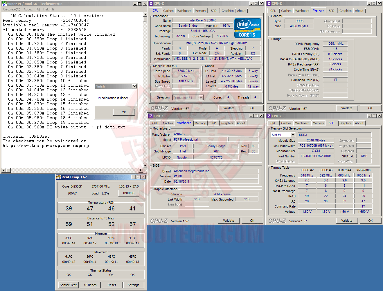Click OK in the CPU-Z Motherboard window

[252, 221]
